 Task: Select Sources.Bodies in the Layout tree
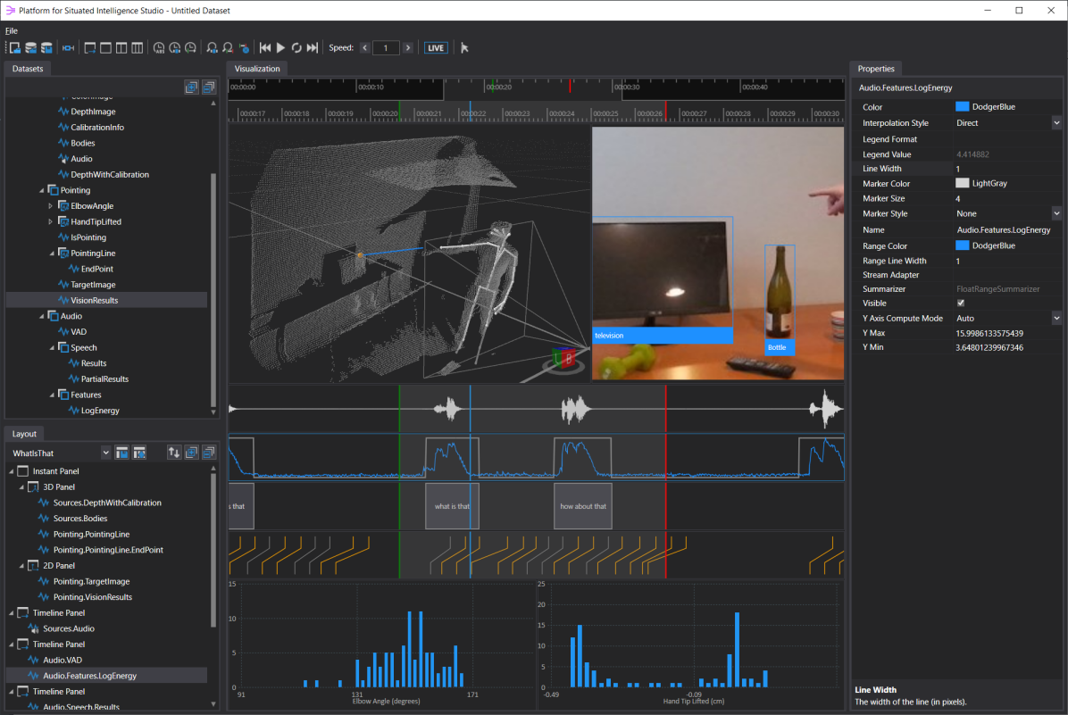[80, 519]
